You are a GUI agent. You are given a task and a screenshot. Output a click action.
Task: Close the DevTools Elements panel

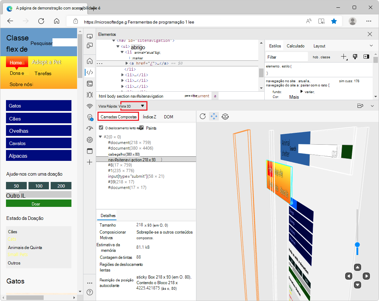(370, 34)
